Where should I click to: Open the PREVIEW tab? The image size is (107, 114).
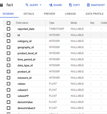(x=49, y=14)
